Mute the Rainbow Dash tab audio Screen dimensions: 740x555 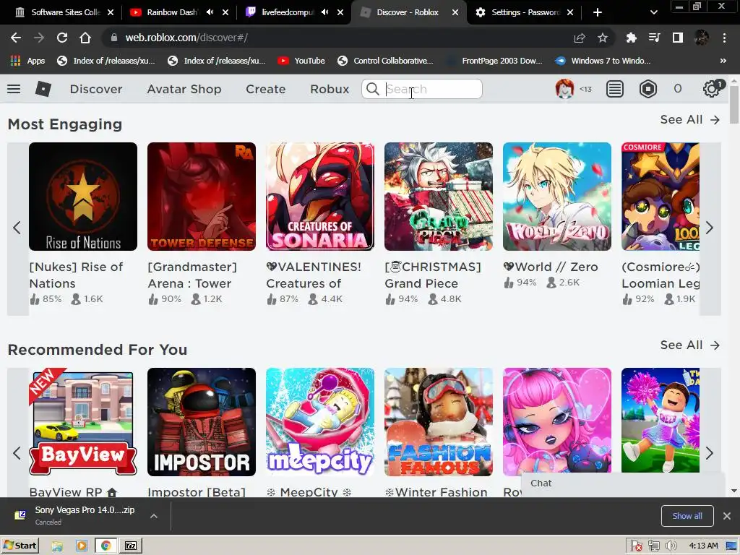click(x=210, y=12)
